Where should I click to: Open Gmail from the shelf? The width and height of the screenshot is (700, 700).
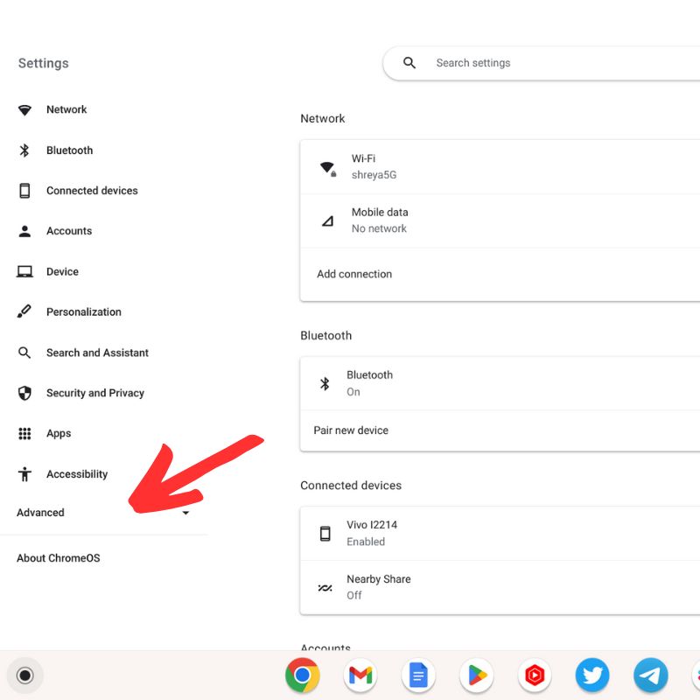360,675
